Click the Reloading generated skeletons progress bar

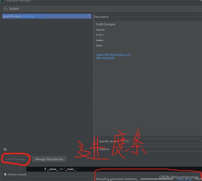tap(157, 179)
